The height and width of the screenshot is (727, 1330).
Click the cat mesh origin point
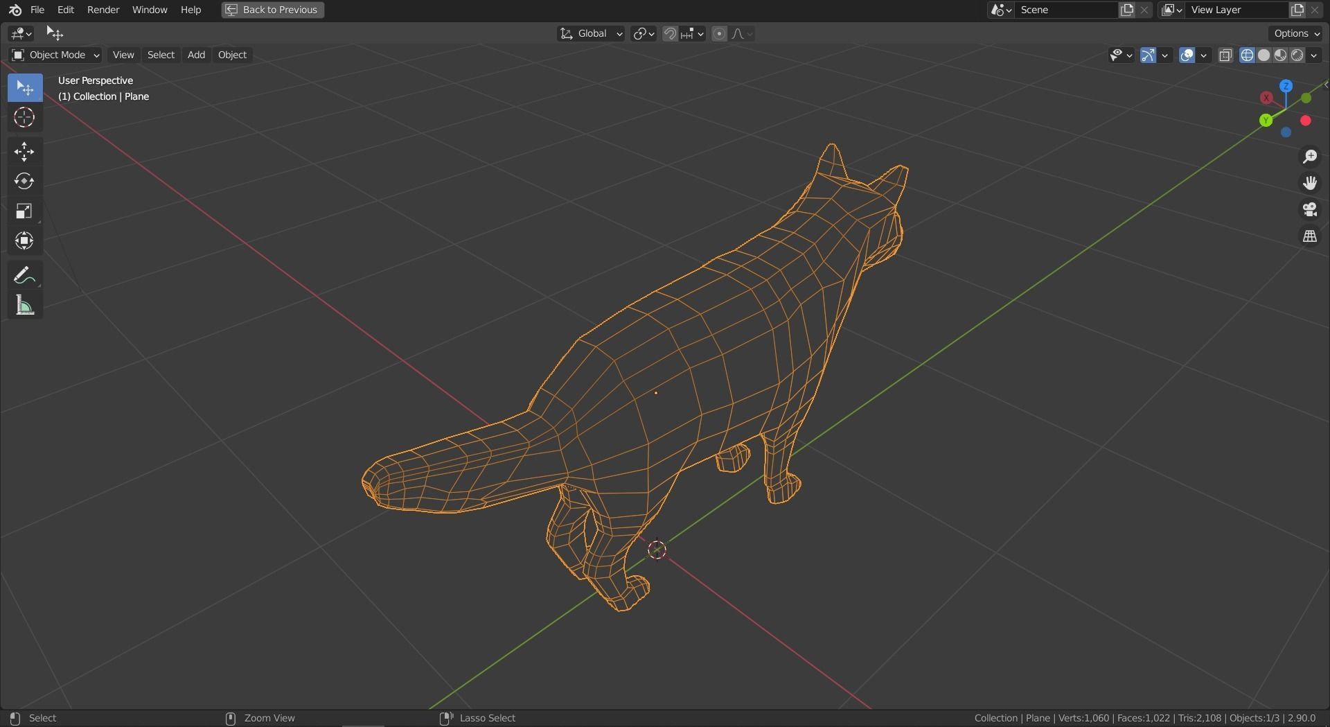(656, 393)
